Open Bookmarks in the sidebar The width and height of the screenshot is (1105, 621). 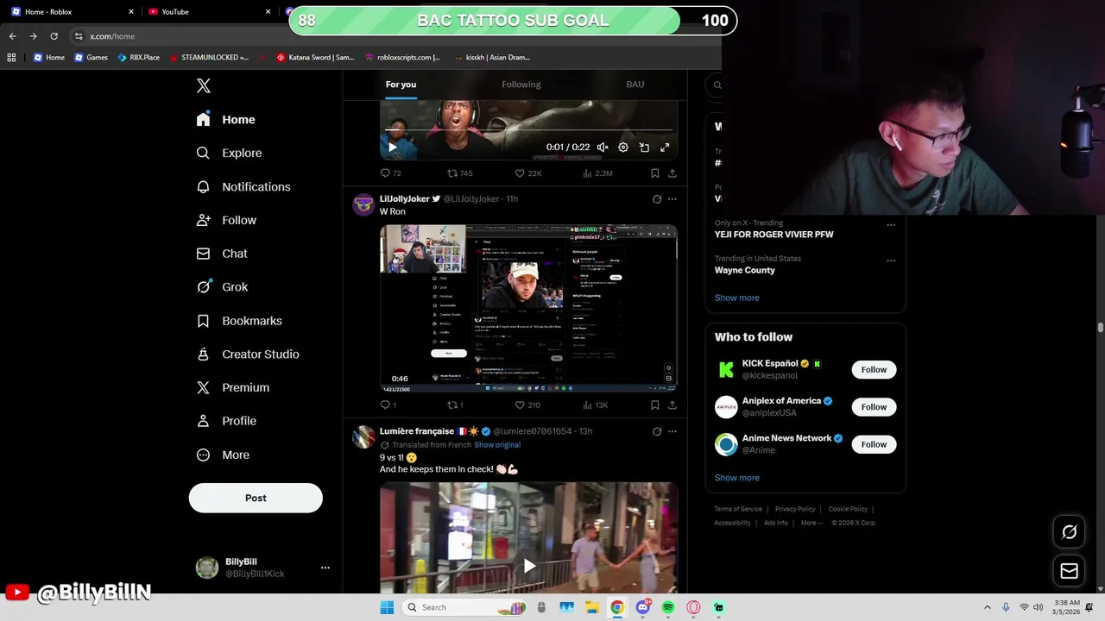240,321
